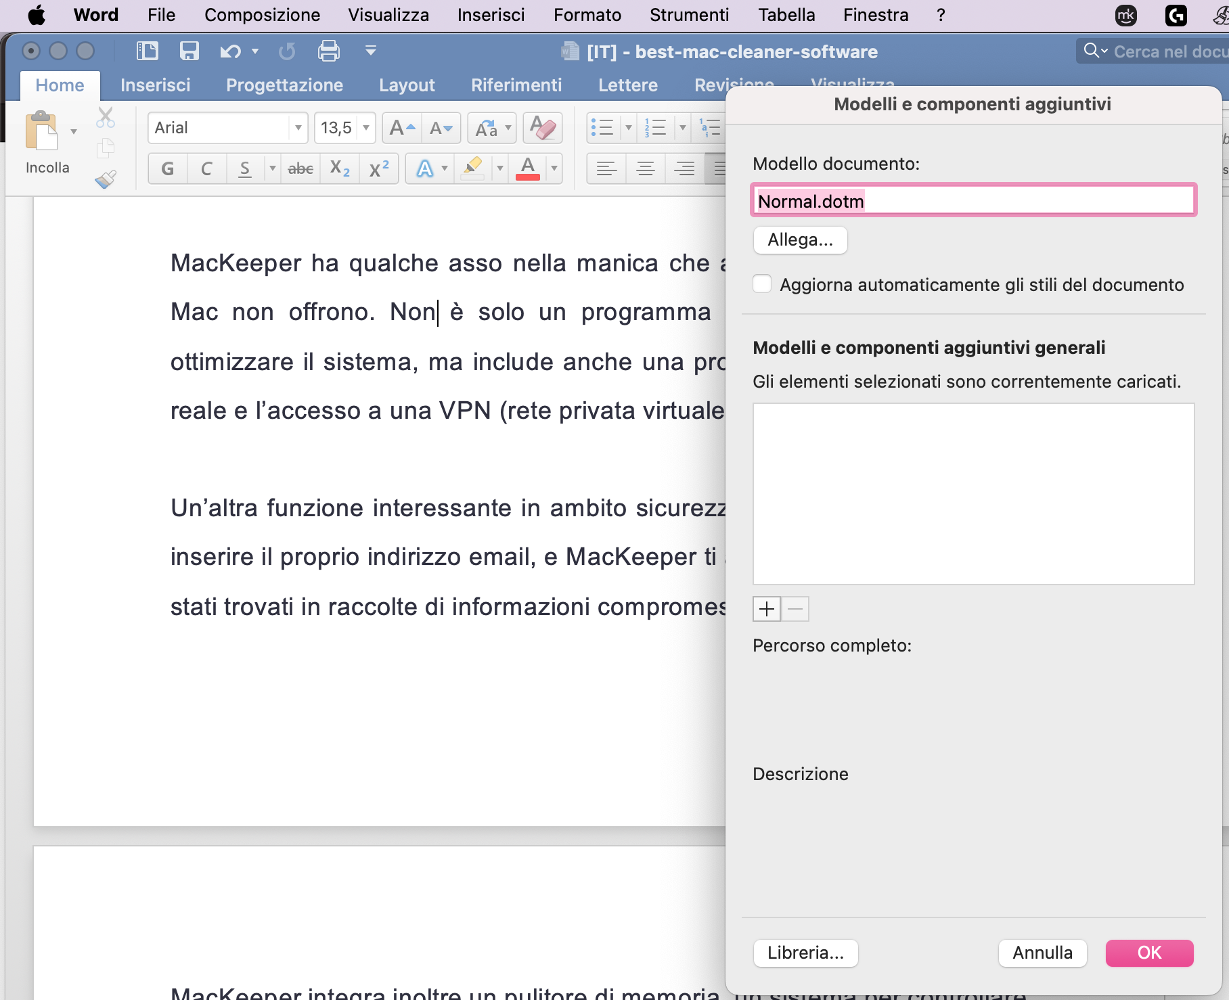The image size is (1229, 1000).
Task: Click the Undo arrow icon
Action: pyautogui.click(x=230, y=51)
